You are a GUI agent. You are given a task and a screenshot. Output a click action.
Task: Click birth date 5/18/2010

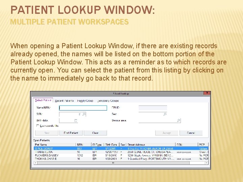click(x=111, y=155)
